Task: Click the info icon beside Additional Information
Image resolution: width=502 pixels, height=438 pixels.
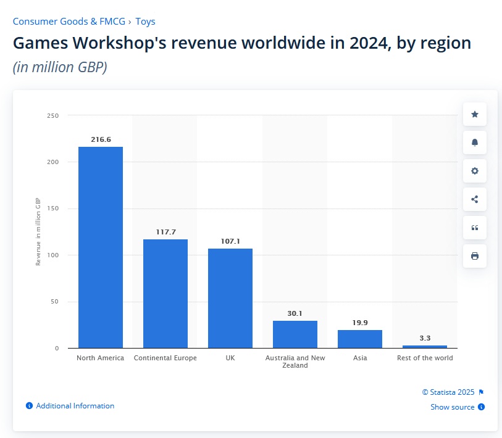Action: [29, 406]
